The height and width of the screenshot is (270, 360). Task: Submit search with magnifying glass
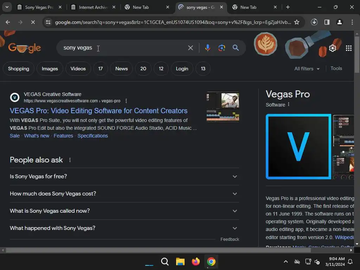tap(236, 48)
